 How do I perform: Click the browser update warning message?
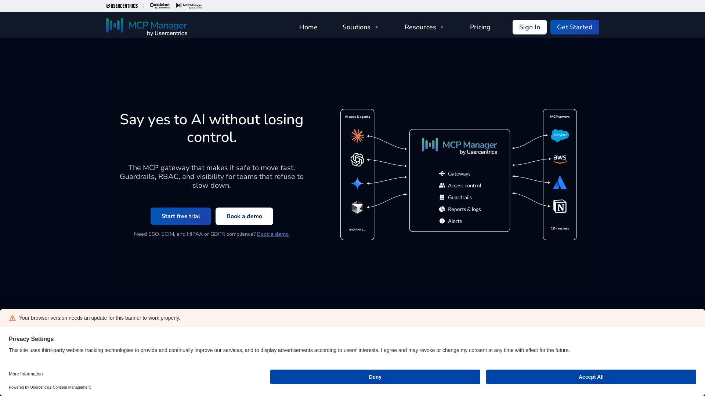[100, 318]
